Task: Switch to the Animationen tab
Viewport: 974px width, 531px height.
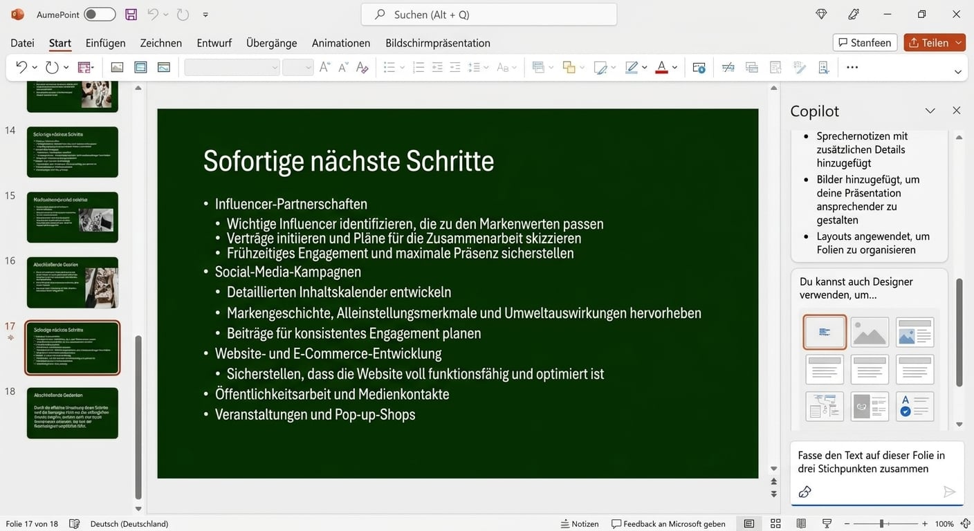Action: coord(340,43)
